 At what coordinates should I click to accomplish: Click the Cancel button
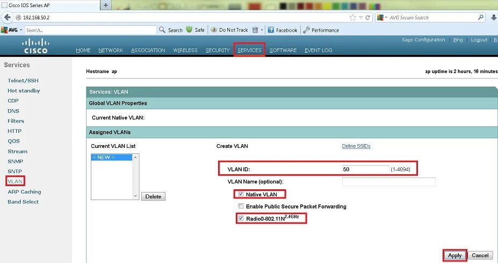480,255
